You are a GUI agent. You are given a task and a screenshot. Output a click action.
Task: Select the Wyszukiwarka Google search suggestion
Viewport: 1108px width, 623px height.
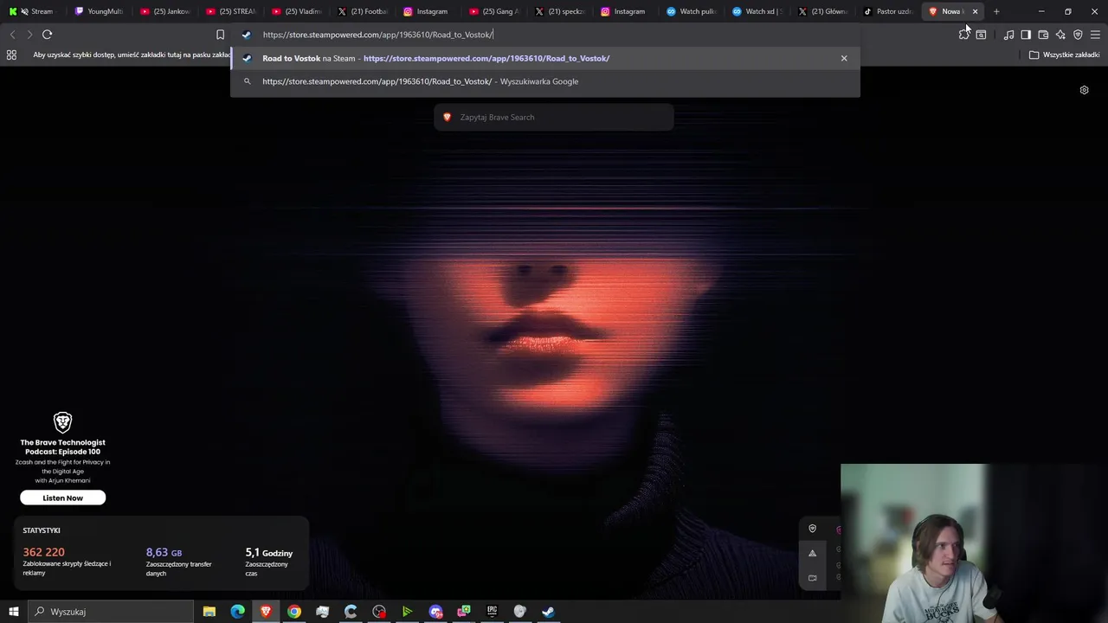point(545,81)
